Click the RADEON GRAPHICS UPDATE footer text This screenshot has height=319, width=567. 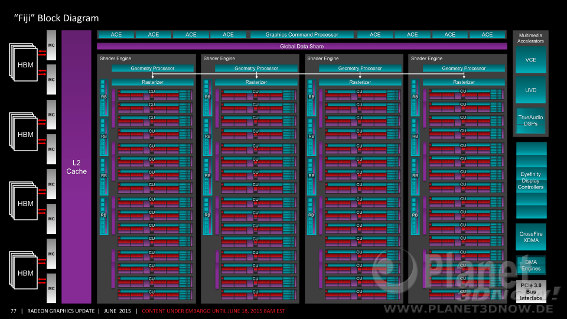[x=61, y=311]
